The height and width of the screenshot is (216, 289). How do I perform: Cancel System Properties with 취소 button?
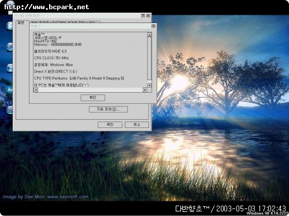click(x=137, y=124)
